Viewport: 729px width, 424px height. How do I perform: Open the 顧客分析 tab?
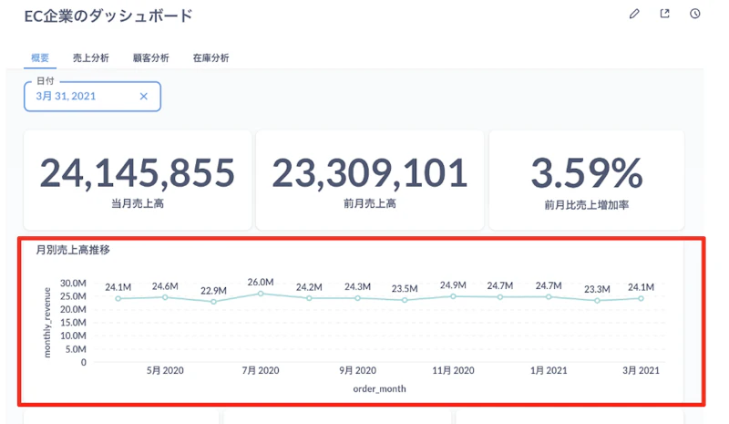(150, 57)
